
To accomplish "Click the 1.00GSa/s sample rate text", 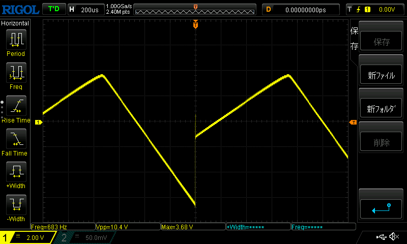I will (x=119, y=6).
